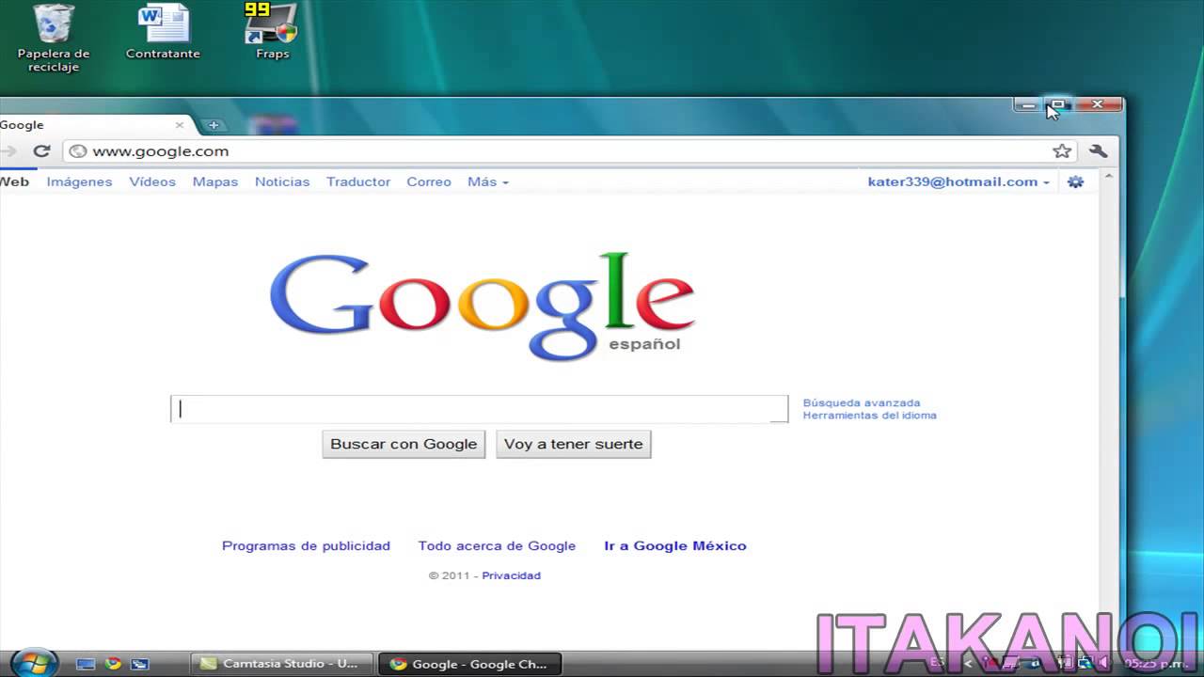1204x677 pixels.
Task: Open the Privacidad link
Action: click(x=512, y=575)
